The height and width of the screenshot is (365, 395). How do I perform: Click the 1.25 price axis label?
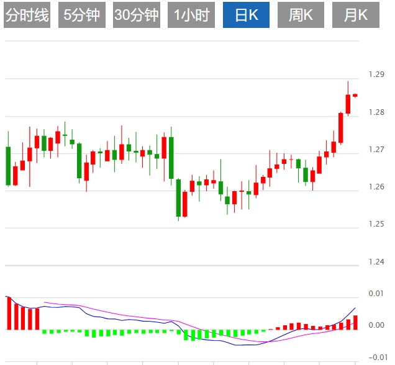click(x=376, y=224)
